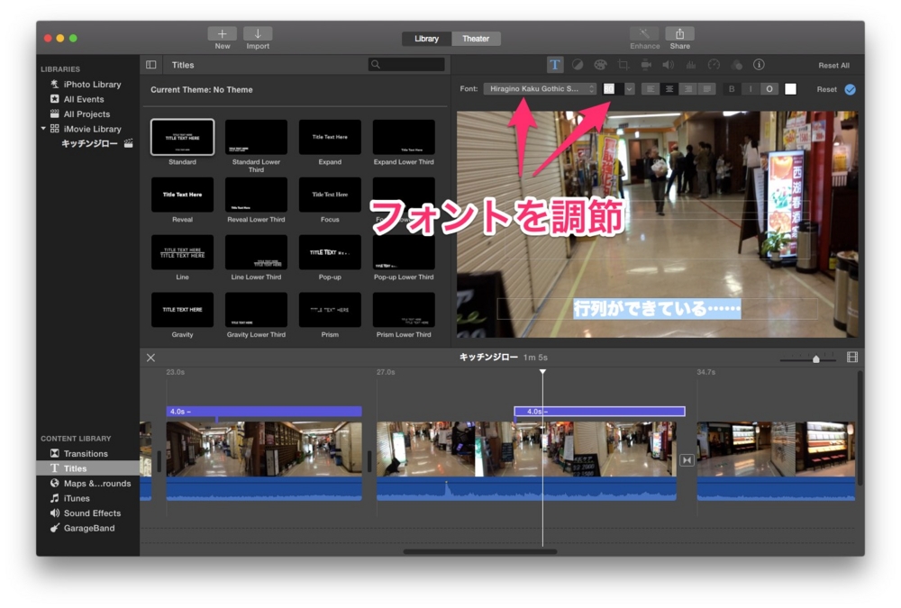This screenshot has width=901, height=608.
Task: Open Sound Effects in Content Library
Action: (x=86, y=513)
